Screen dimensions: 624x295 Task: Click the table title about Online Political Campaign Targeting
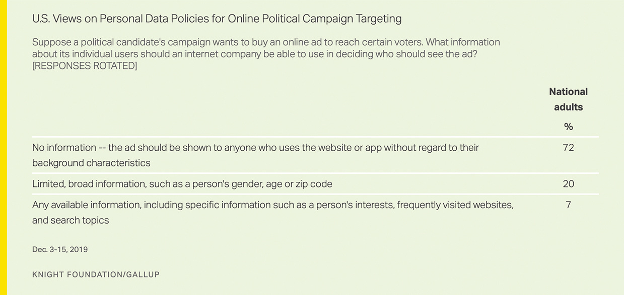point(217,19)
